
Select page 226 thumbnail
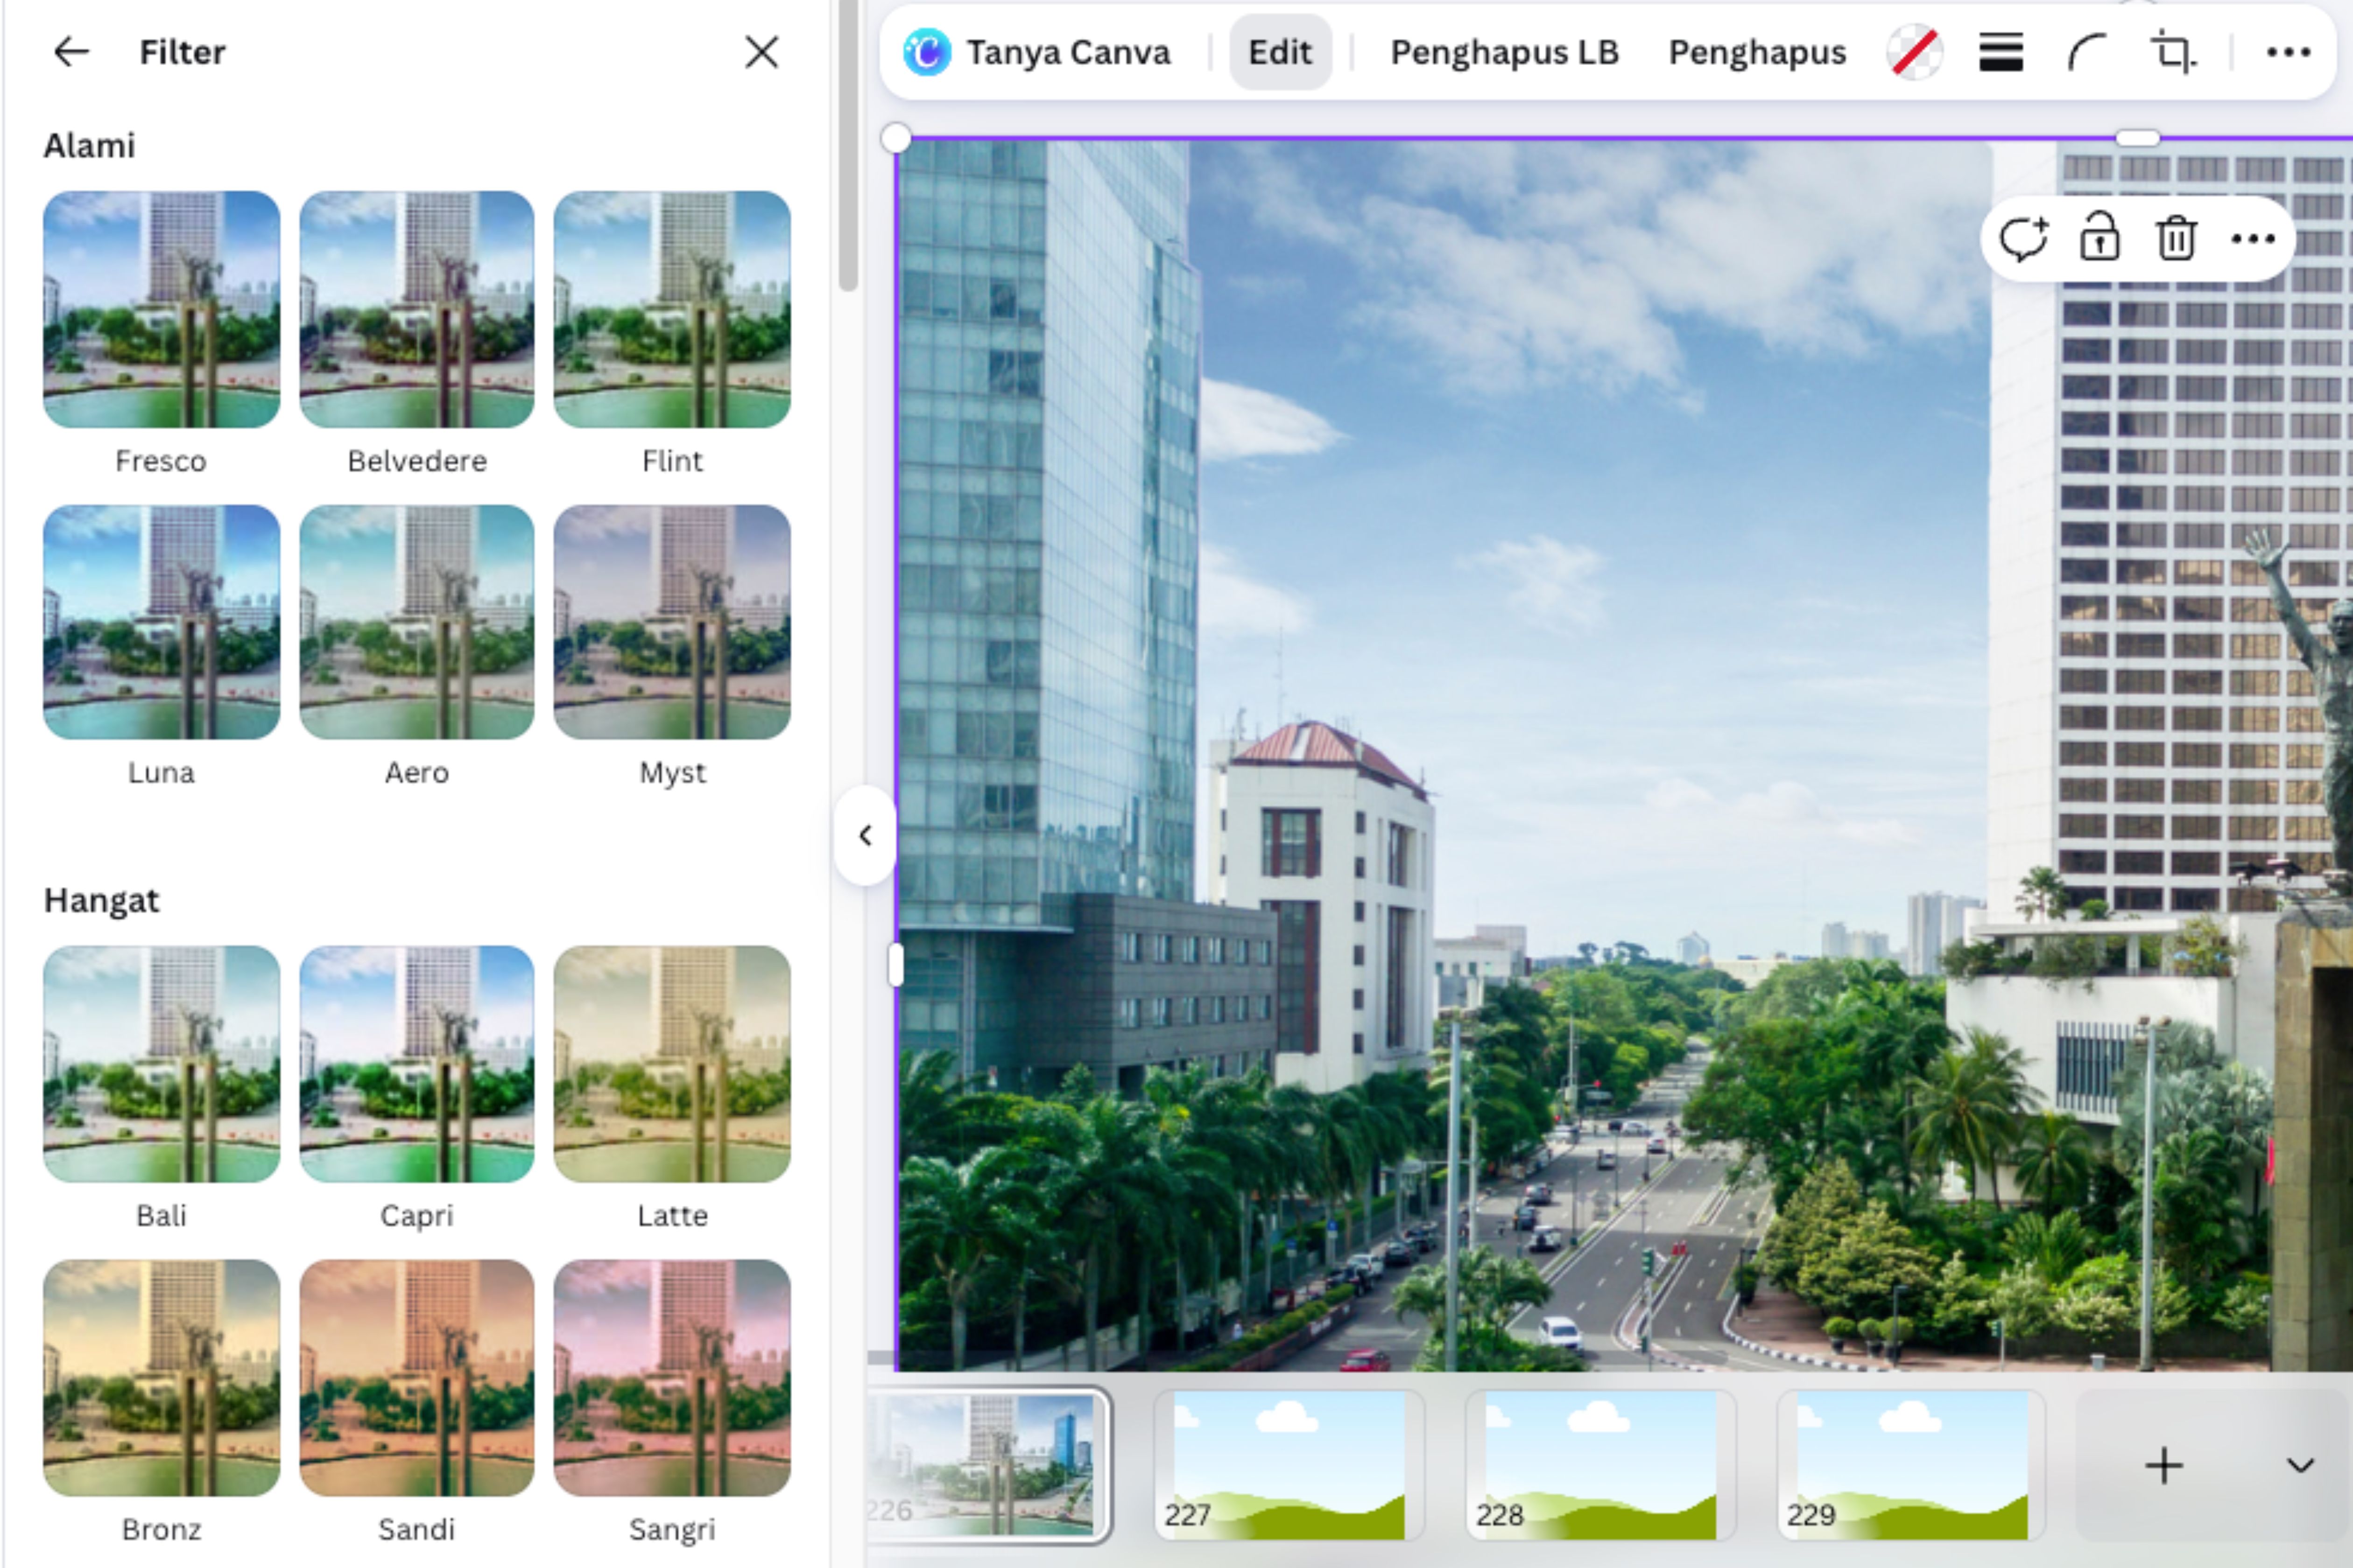pos(988,1466)
